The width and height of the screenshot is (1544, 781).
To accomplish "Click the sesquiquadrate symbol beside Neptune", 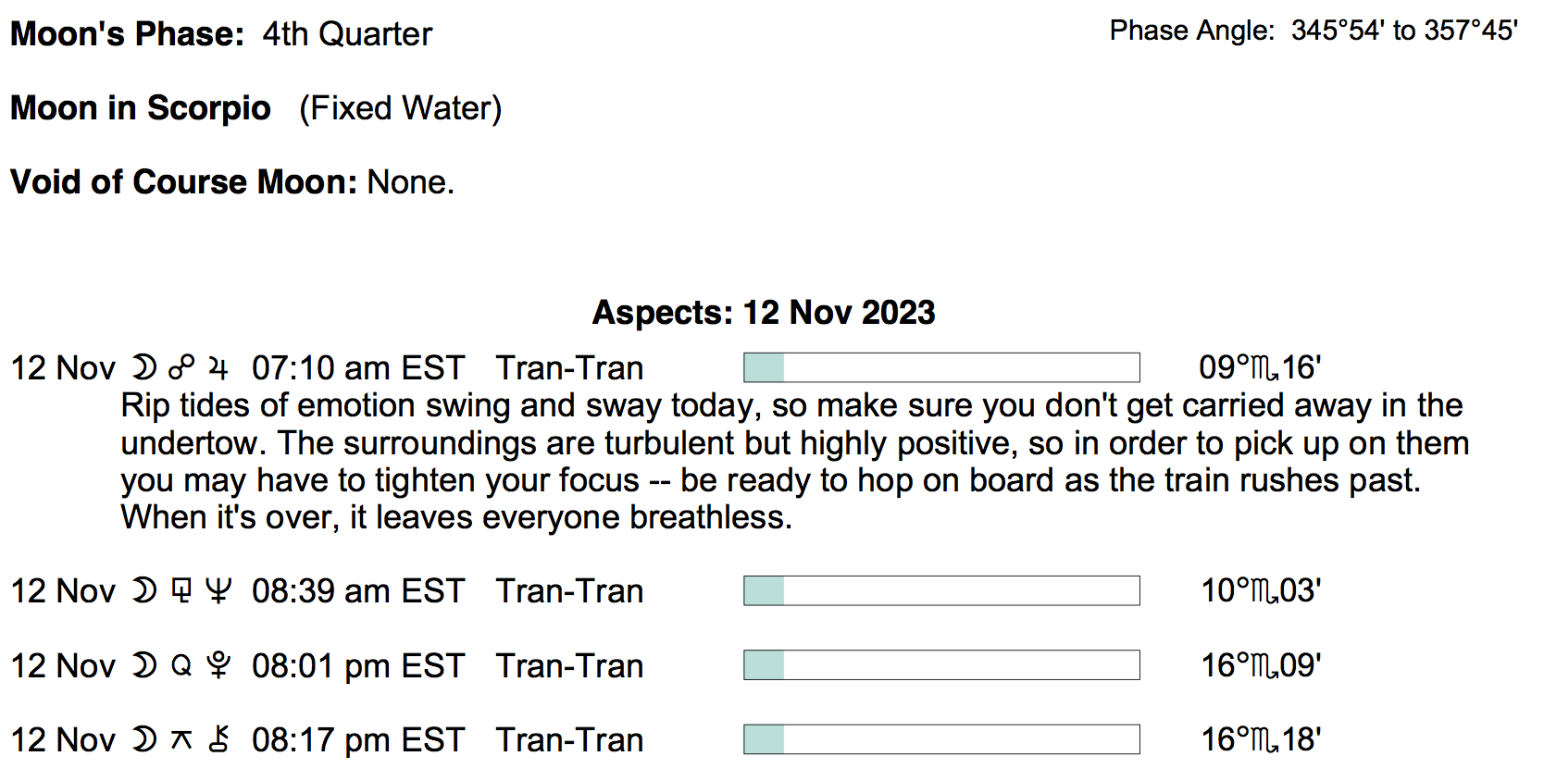I will click(x=181, y=591).
